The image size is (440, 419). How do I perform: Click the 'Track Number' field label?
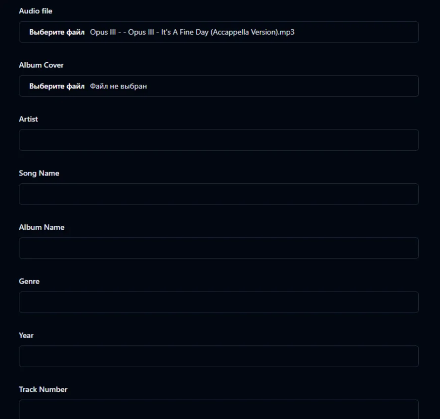(x=43, y=389)
